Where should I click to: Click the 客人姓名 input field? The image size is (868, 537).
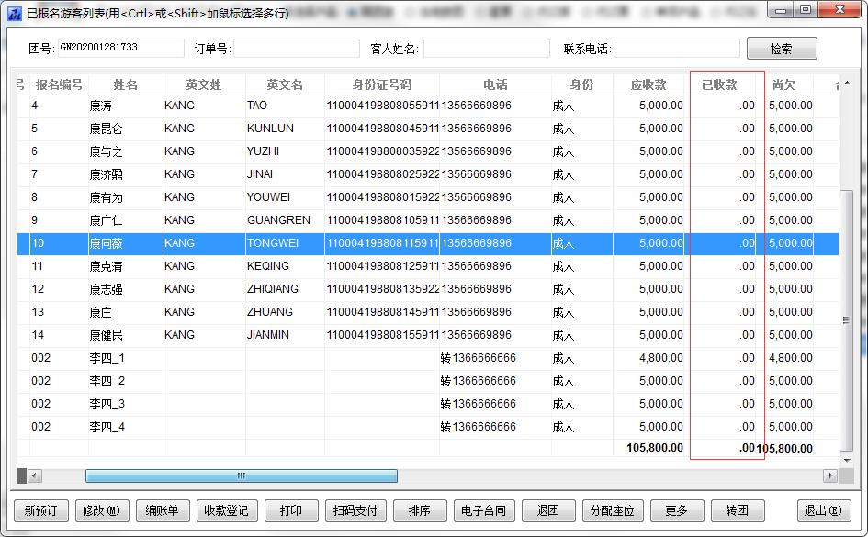pyautogui.click(x=486, y=49)
